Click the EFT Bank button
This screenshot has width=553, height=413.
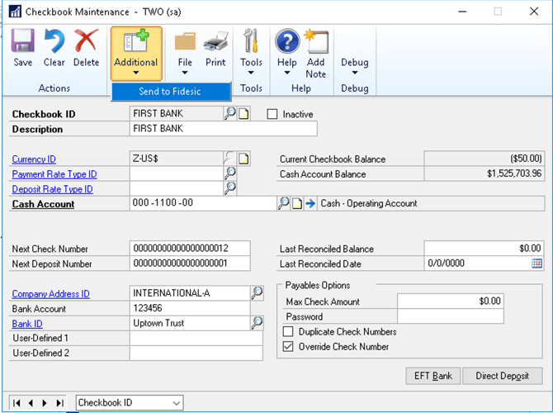point(433,376)
